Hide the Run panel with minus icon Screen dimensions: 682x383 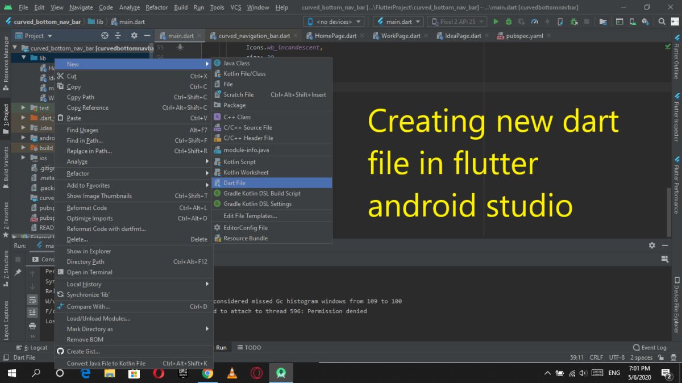[664, 245]
